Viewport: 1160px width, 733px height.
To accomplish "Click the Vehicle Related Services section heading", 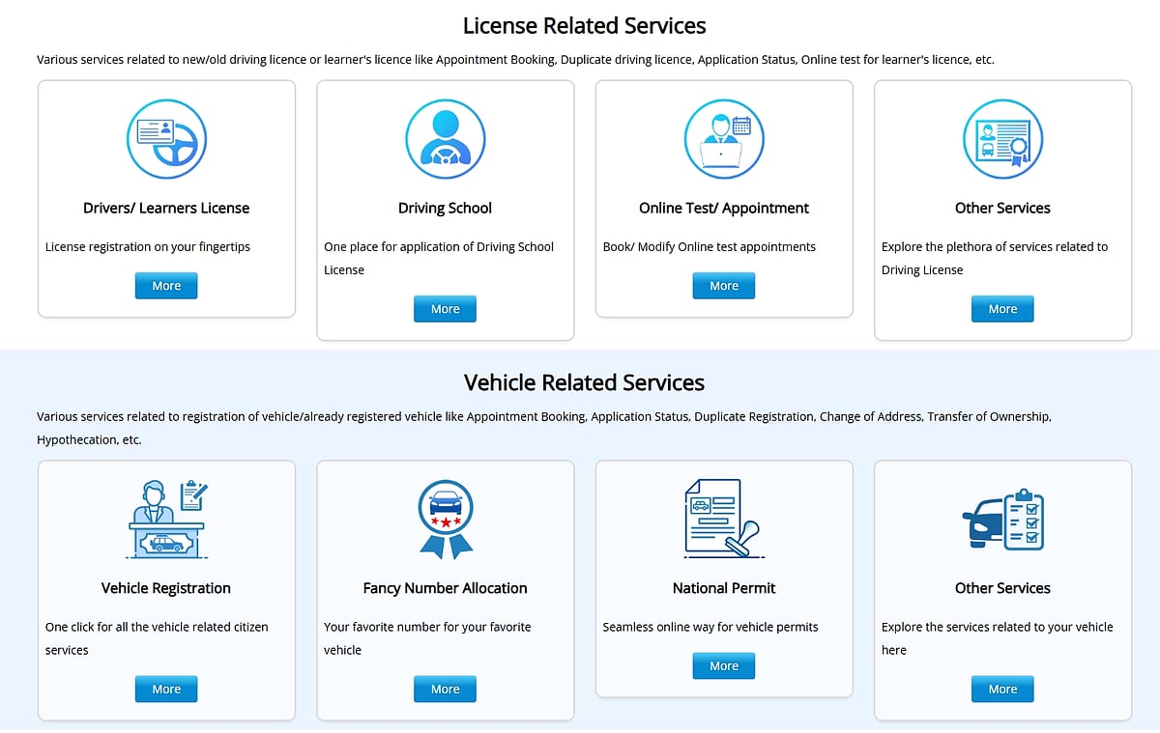I will click(584, 382).
